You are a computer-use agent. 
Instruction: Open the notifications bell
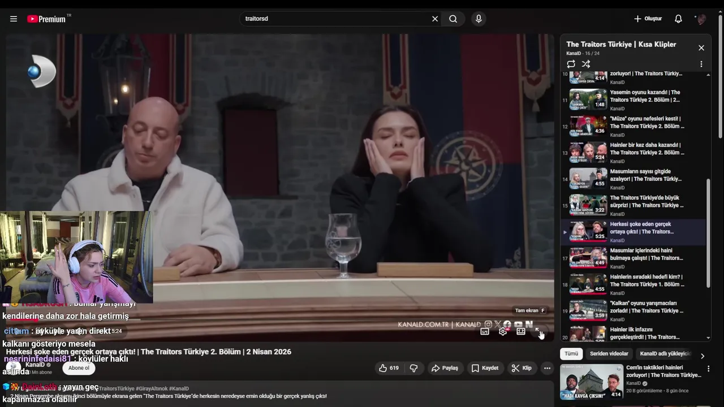[x=678, y=19]
